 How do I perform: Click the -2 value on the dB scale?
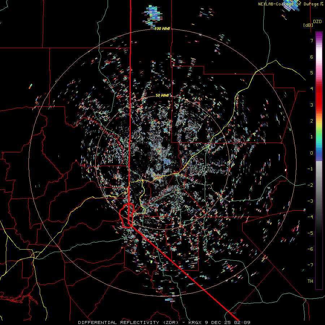(x=310, y=185)
